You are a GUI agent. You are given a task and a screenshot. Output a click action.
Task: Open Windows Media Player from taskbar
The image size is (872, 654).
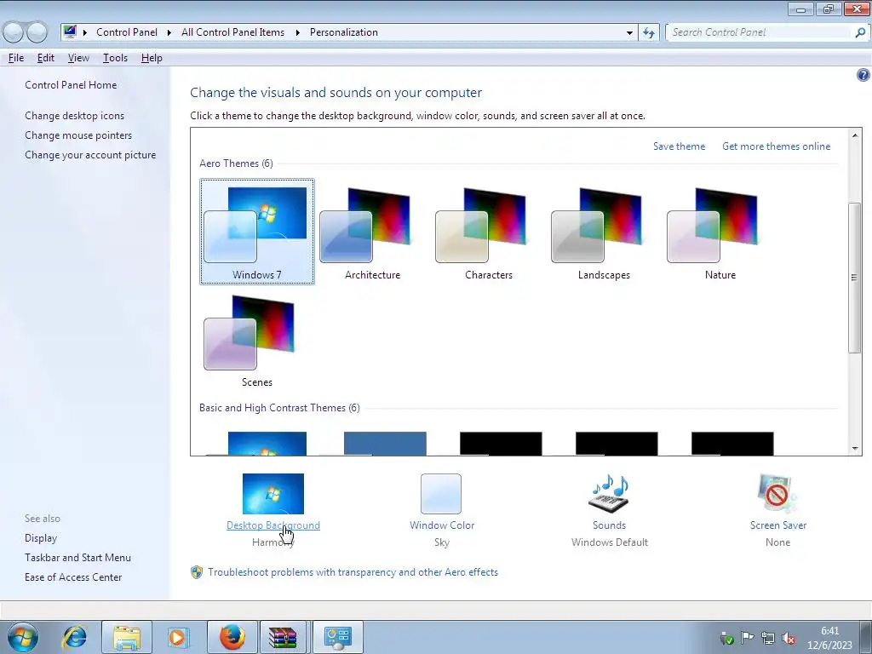(178, 637)
